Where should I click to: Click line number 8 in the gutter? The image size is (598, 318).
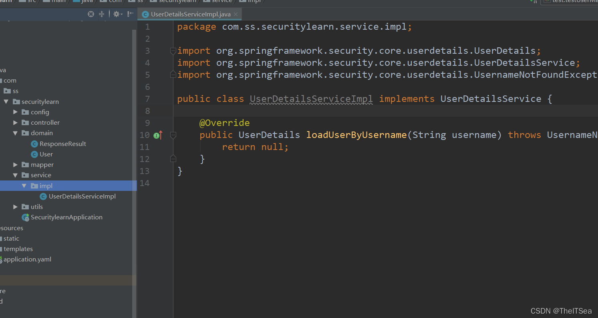pos(147,111)
